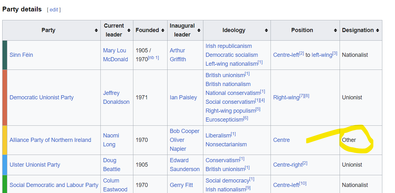Viewport: 395px width, 193px height.
Task: Sort by Inaugural leader column
Action: coord(199,30)
